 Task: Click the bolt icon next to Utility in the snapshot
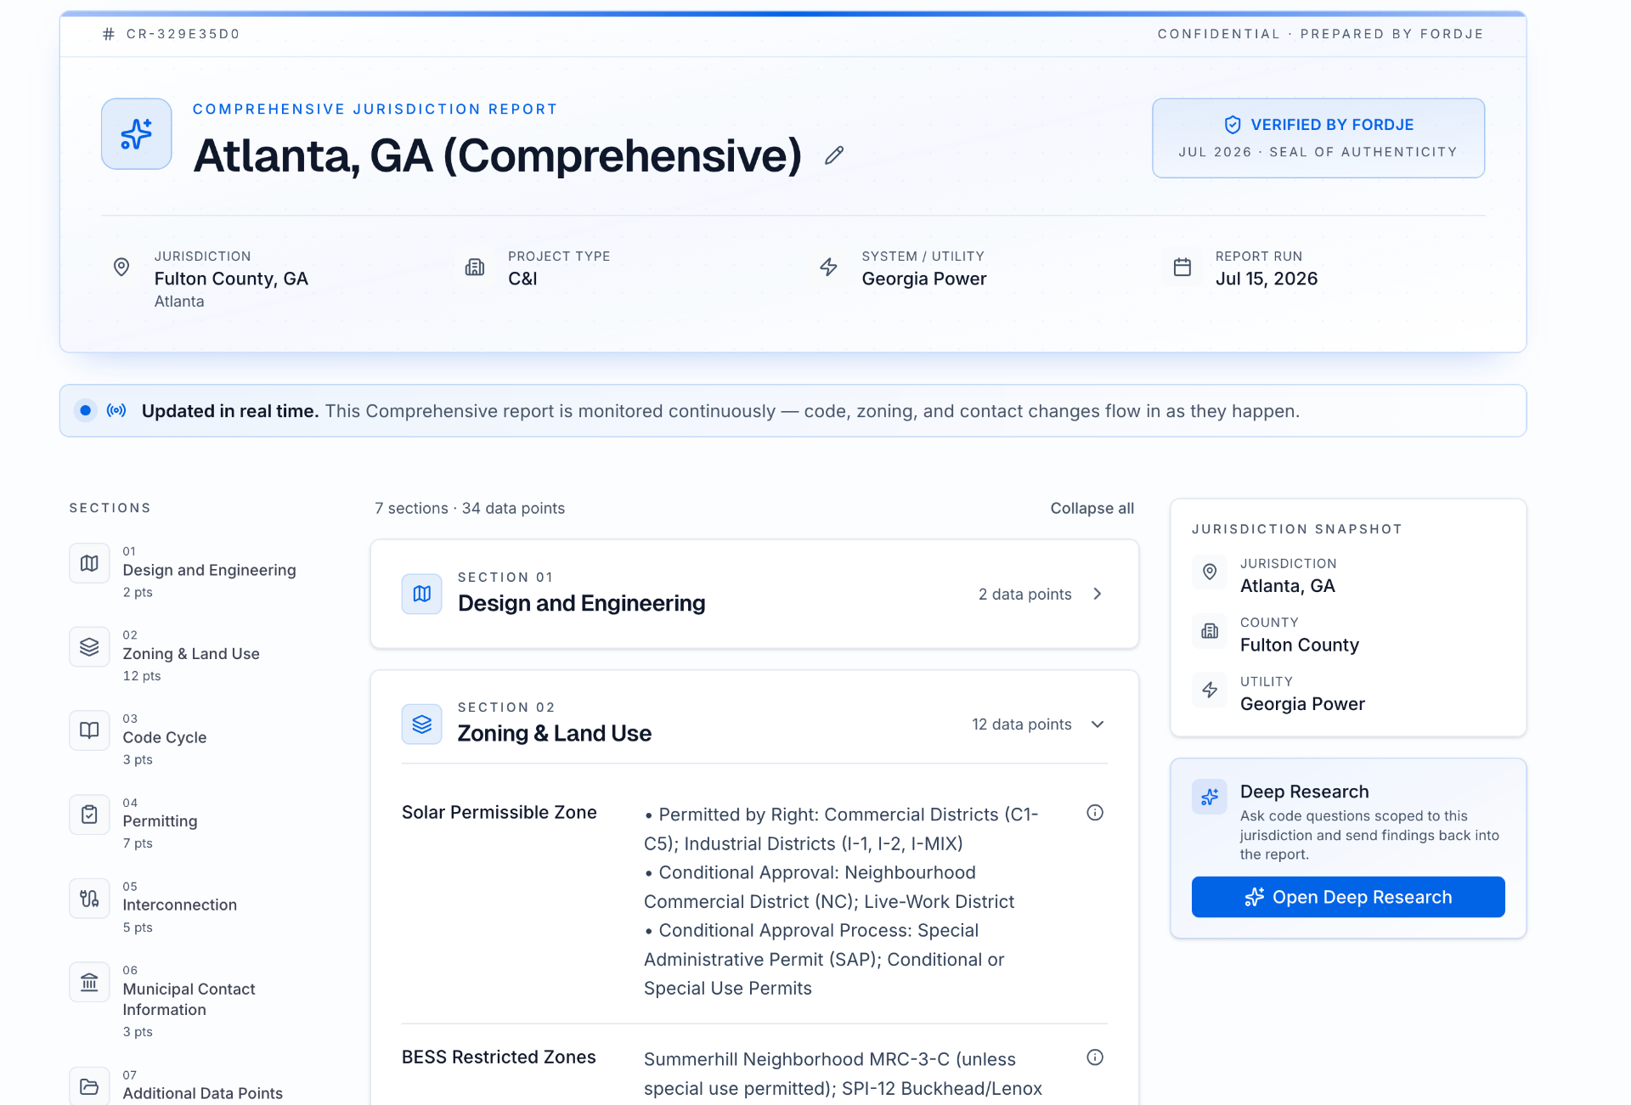pyautogui.click(x=1210, y=690)
